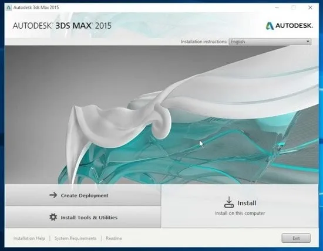
Task: Choose the Create Deployment option
Action: (83, 195)
